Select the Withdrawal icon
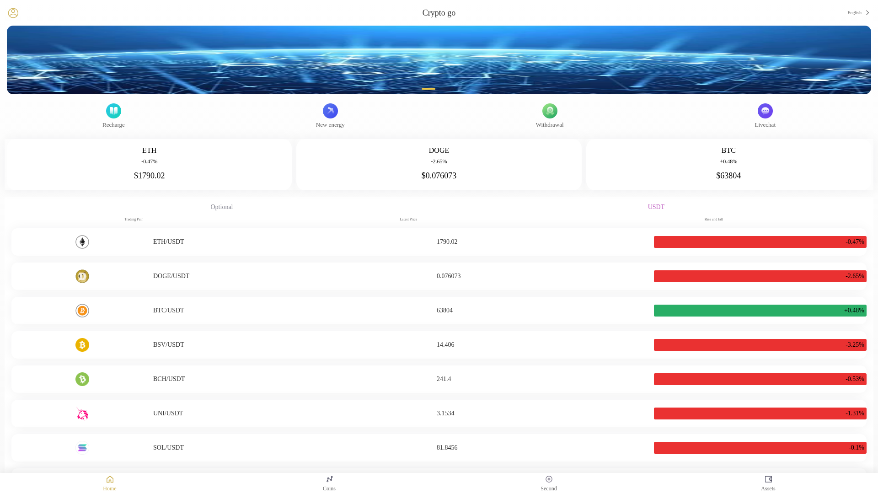The height and width of the screenshot is (494, 878). pos(550,111)
